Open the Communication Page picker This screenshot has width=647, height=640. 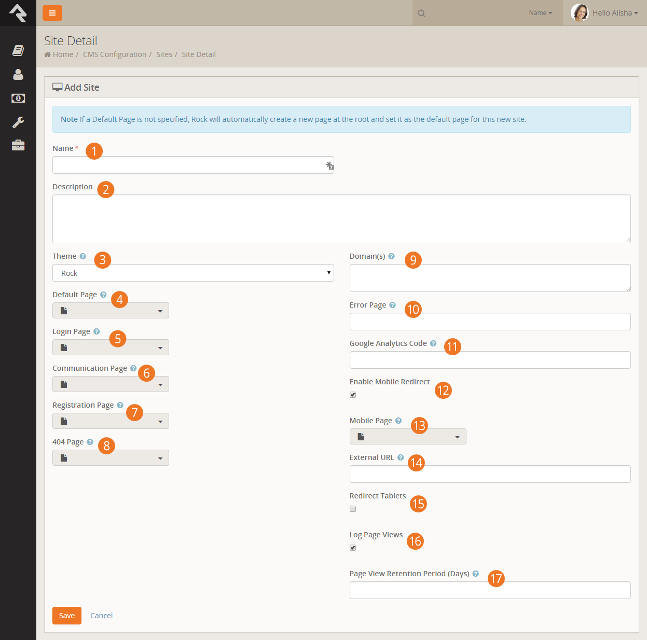[x=111, y=384]
